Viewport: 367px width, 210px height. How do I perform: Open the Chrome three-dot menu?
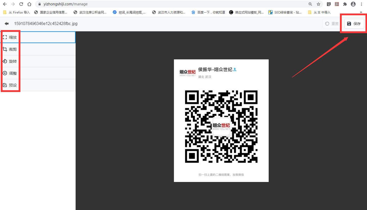point(361,4)
